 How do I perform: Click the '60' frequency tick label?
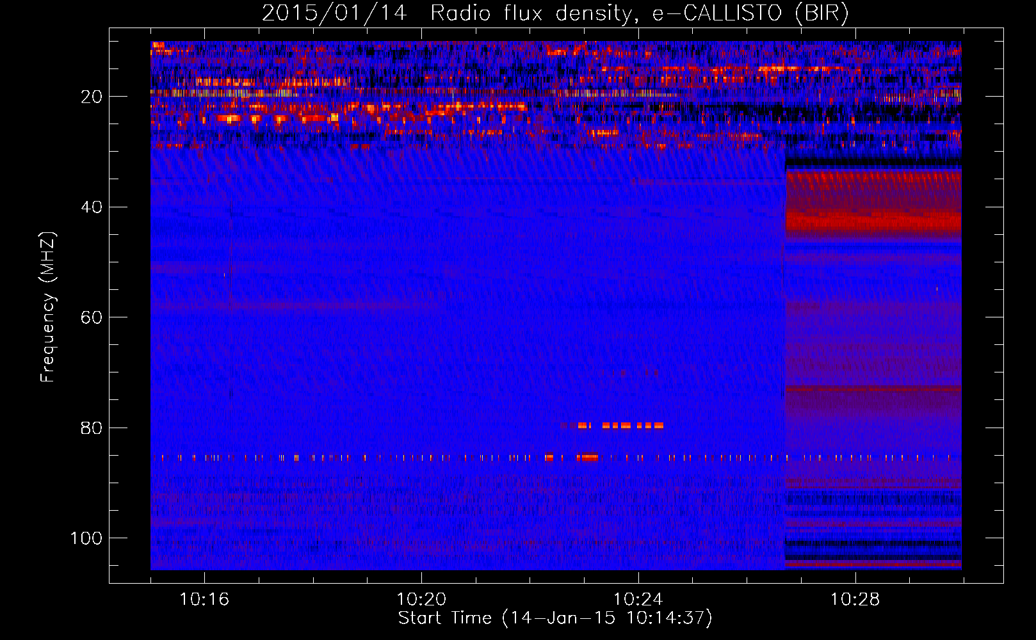point(92,317)
